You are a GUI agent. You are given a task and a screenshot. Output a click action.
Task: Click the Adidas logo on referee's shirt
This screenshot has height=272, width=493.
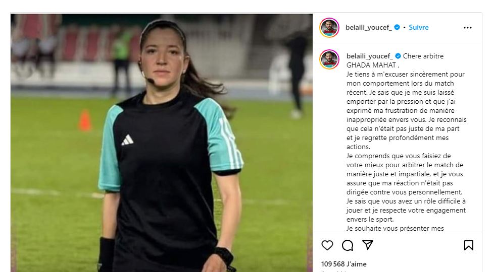(x=127, y=140)
